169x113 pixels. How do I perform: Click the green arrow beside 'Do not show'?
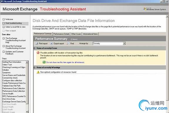click(x=44, y=62)
